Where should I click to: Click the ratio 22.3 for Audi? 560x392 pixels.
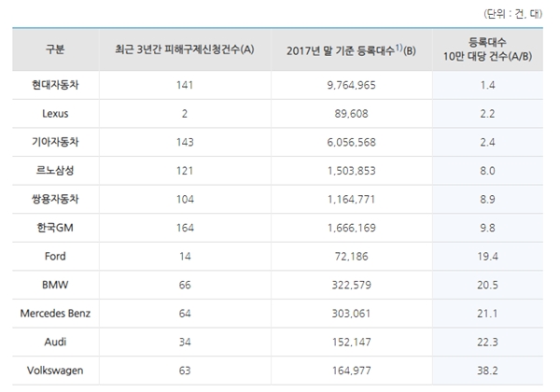(x=487, y=342)
